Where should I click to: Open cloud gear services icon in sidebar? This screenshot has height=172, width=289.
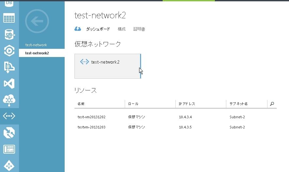(9, 100)
